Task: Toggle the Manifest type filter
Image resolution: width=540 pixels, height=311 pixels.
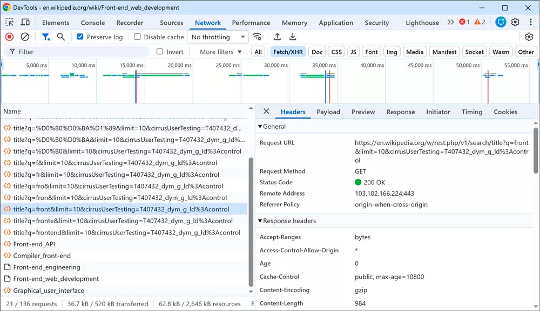Action: (444, 52)
